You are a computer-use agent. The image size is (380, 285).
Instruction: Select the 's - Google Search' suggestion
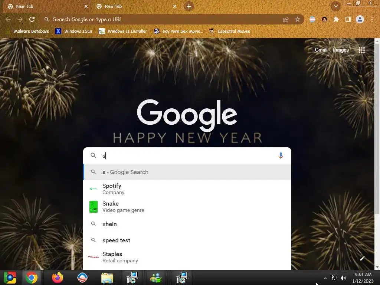click(187, 172)
